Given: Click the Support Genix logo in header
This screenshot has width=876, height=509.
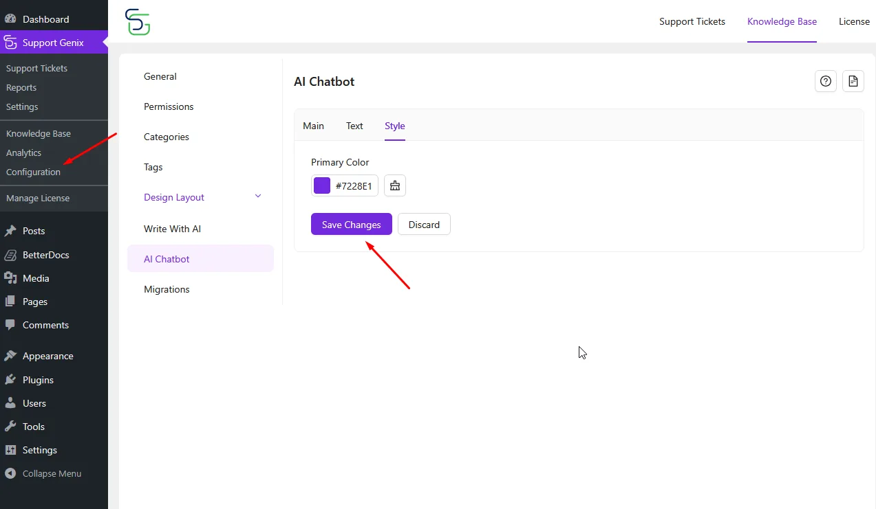Looking at the screenshot, I should tap(138, 22).
